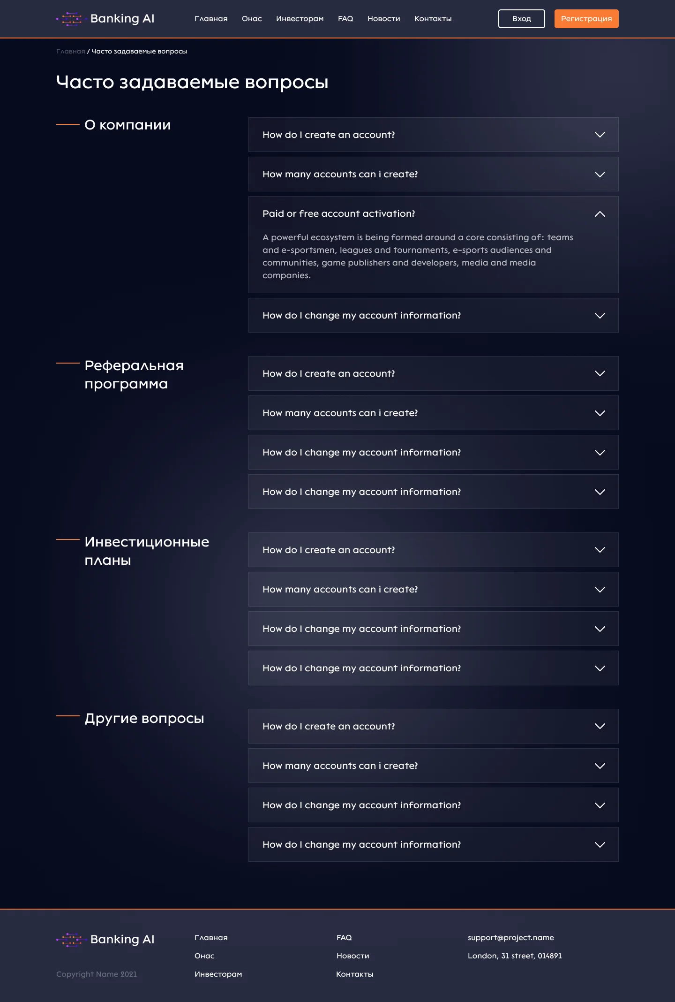Go to Новости in the top navigation

[383, 19]
